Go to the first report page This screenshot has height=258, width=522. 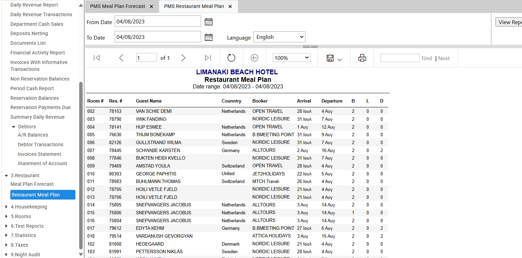[96, 58]
